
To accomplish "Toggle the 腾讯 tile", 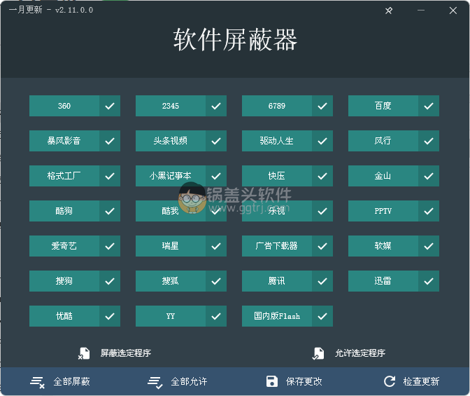I will (x=287, y=281).
